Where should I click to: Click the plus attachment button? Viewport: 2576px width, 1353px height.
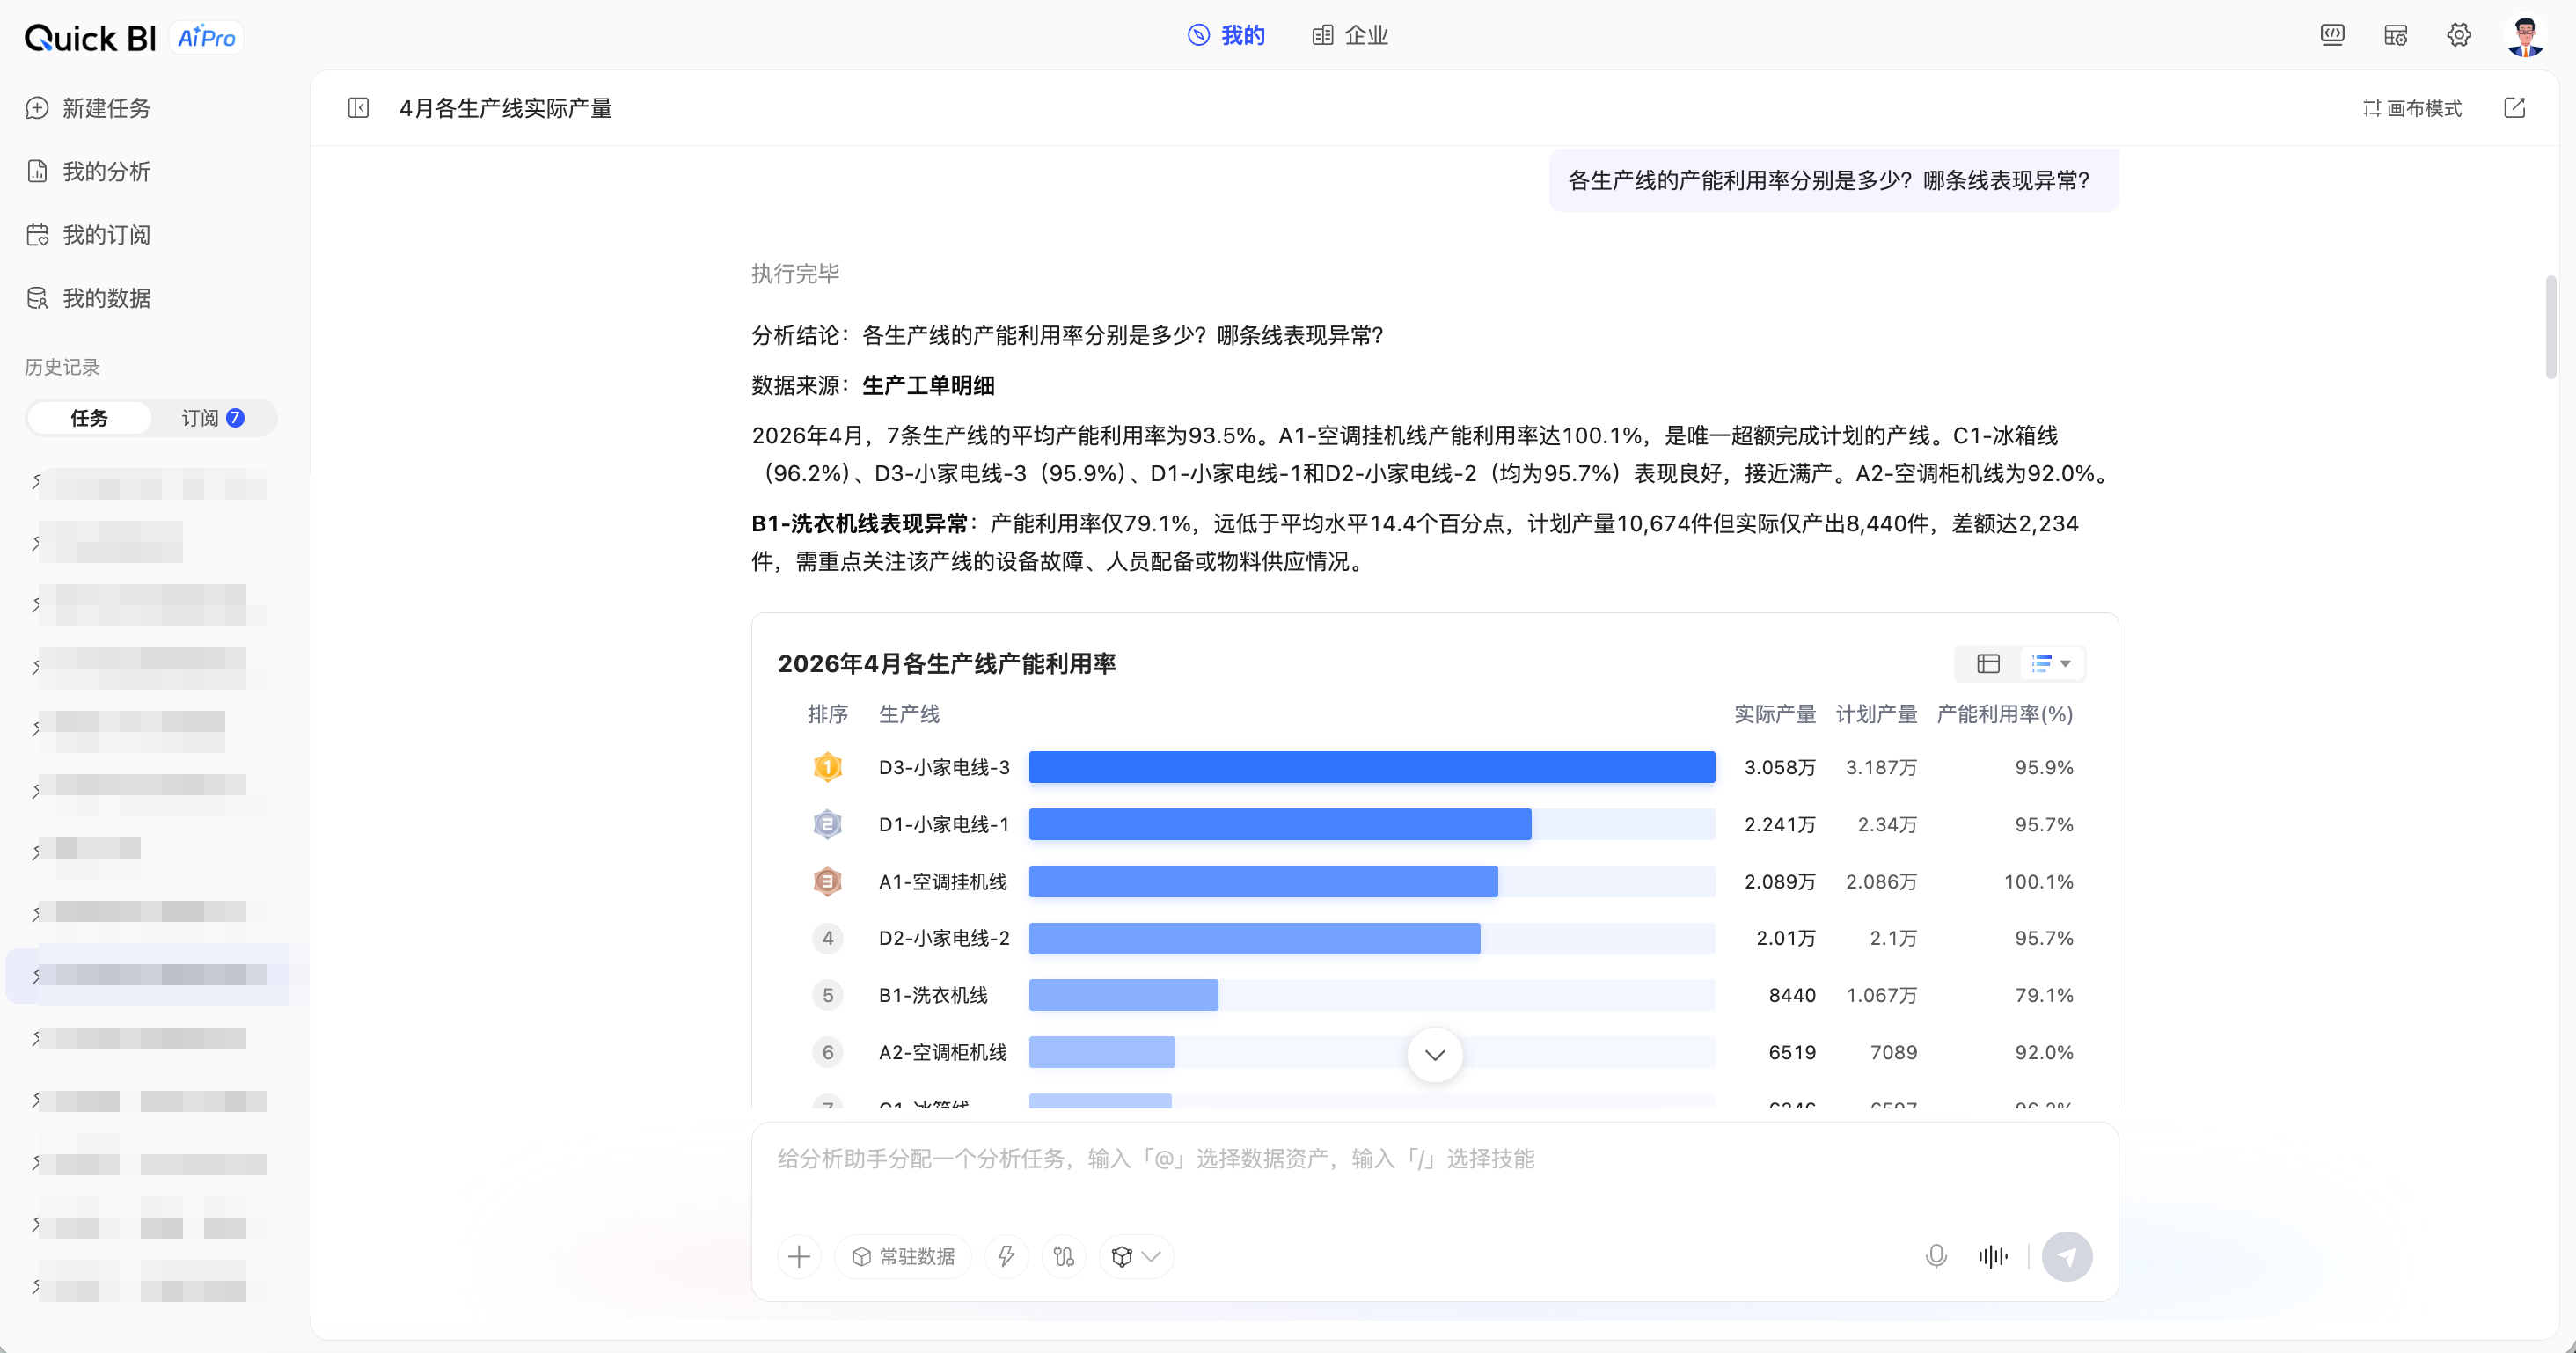[798, 1256]
